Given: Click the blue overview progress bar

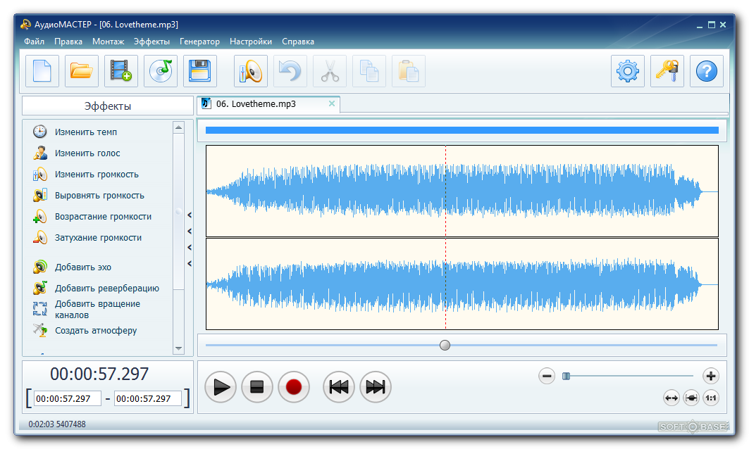Looking at the screenshot, I should (462, 130).
